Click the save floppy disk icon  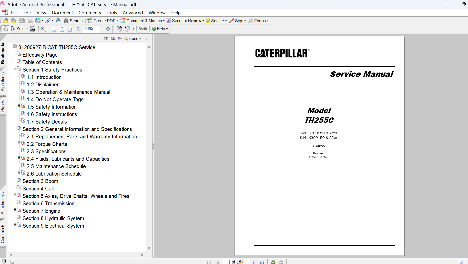[x=22, y=21]
